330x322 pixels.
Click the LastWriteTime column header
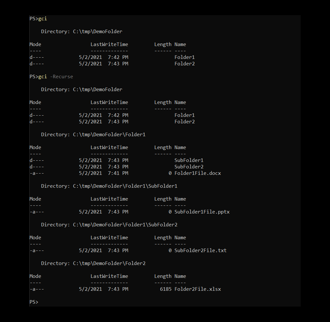[109, 44]
